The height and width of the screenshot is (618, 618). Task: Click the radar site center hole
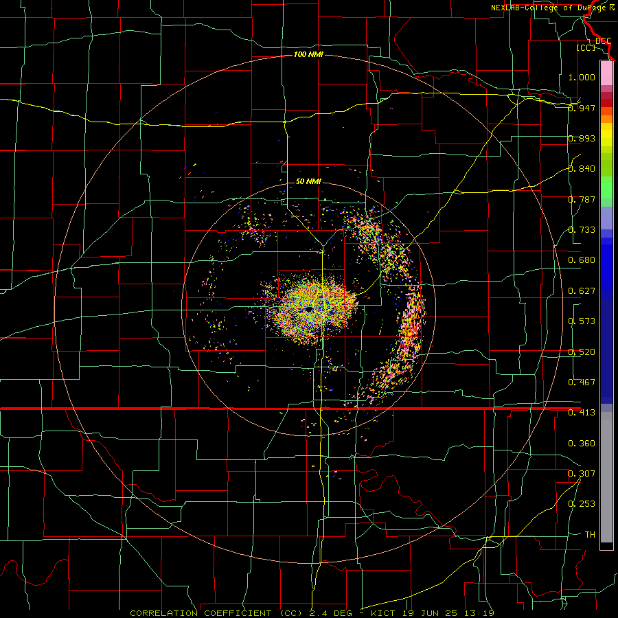308,310
